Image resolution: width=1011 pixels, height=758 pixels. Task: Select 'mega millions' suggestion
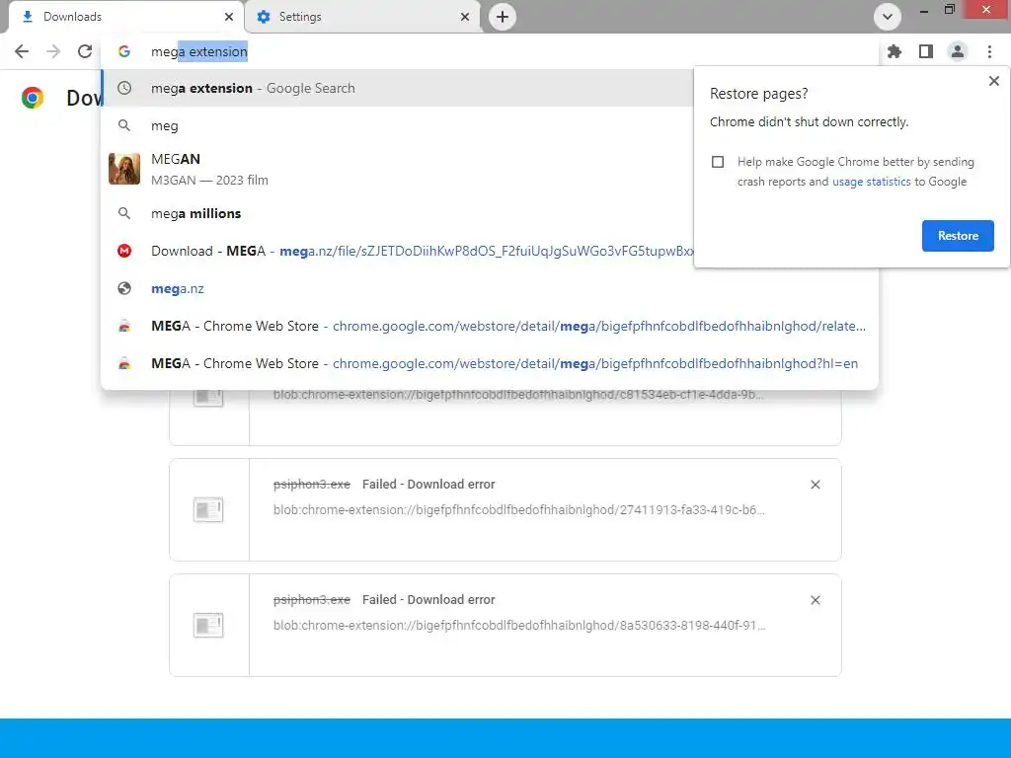pos(399,213)
